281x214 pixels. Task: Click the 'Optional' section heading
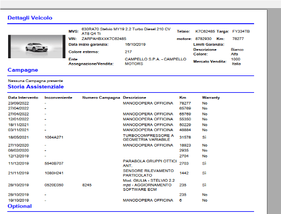coord(19,206)
